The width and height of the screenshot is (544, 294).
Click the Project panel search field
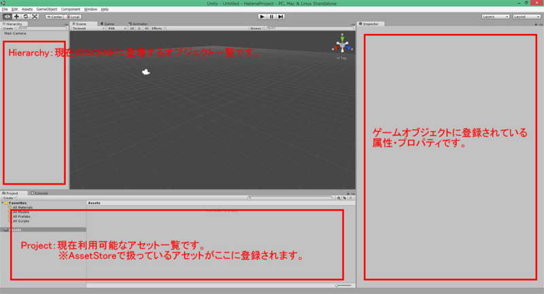pos(290,198)
